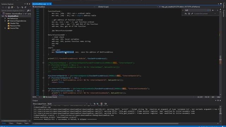This screenshot has width=226, height=127.
Task: Click the pending changes filter icon
Action: click(18, 7)
